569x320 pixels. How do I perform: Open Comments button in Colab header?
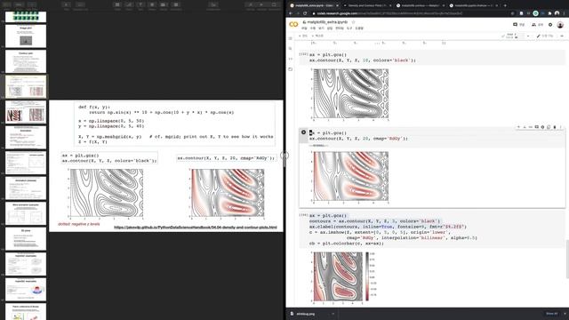pos(519,25)
